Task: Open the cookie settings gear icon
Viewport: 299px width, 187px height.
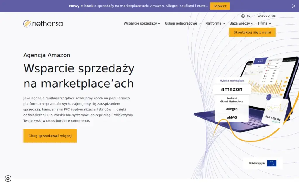Action: point(8,179)
